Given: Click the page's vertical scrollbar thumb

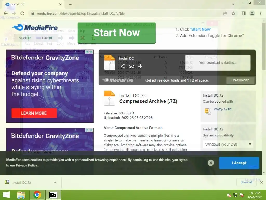Looking at the screenshot, I should (x=264, y=46).
